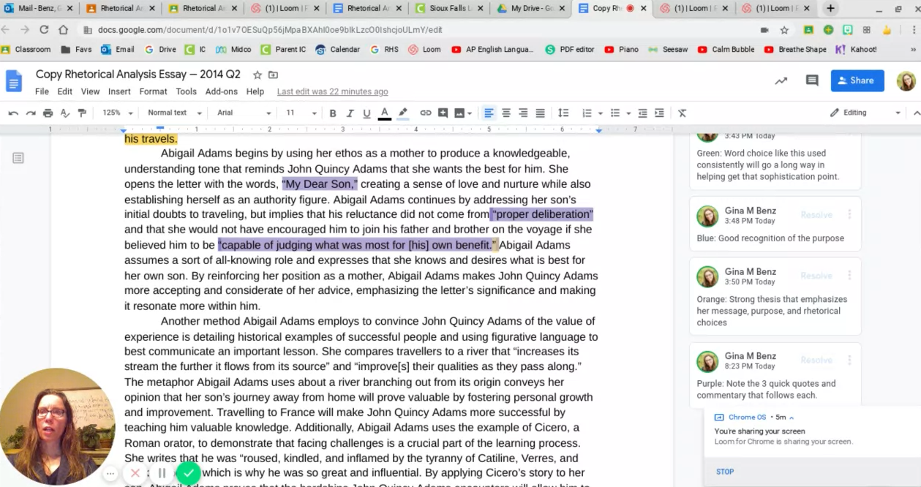
Task: Increase the indent
Action: [x=659, y=113]
